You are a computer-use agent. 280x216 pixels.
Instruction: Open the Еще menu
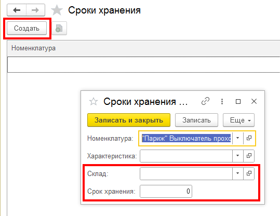238,120
